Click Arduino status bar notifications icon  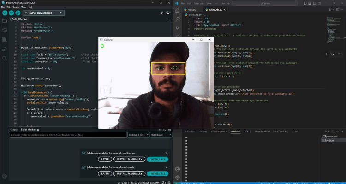[x=163, y=183]
